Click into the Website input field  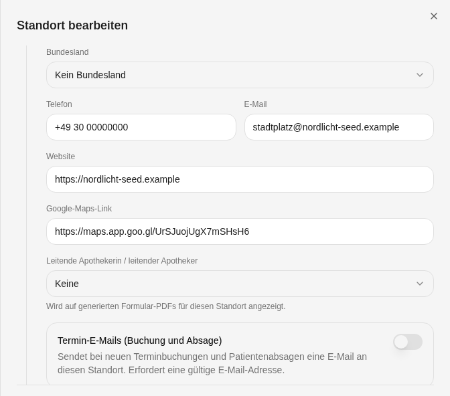pyautogui.click(x=240, y=179)
